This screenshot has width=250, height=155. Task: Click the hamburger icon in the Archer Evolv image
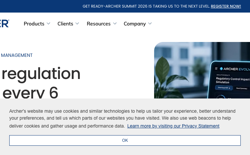coord(216,68)
